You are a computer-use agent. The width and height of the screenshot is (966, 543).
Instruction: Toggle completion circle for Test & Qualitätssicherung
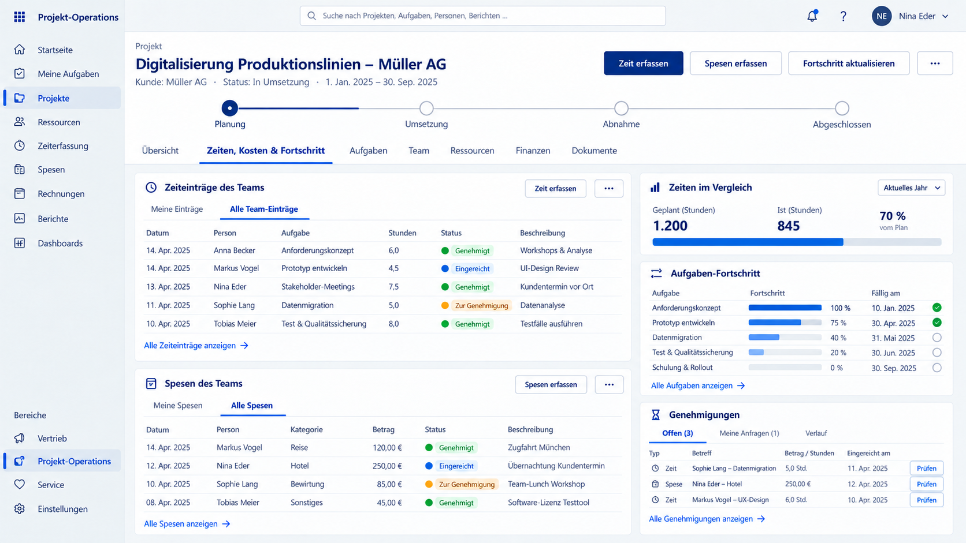[937, 353]
